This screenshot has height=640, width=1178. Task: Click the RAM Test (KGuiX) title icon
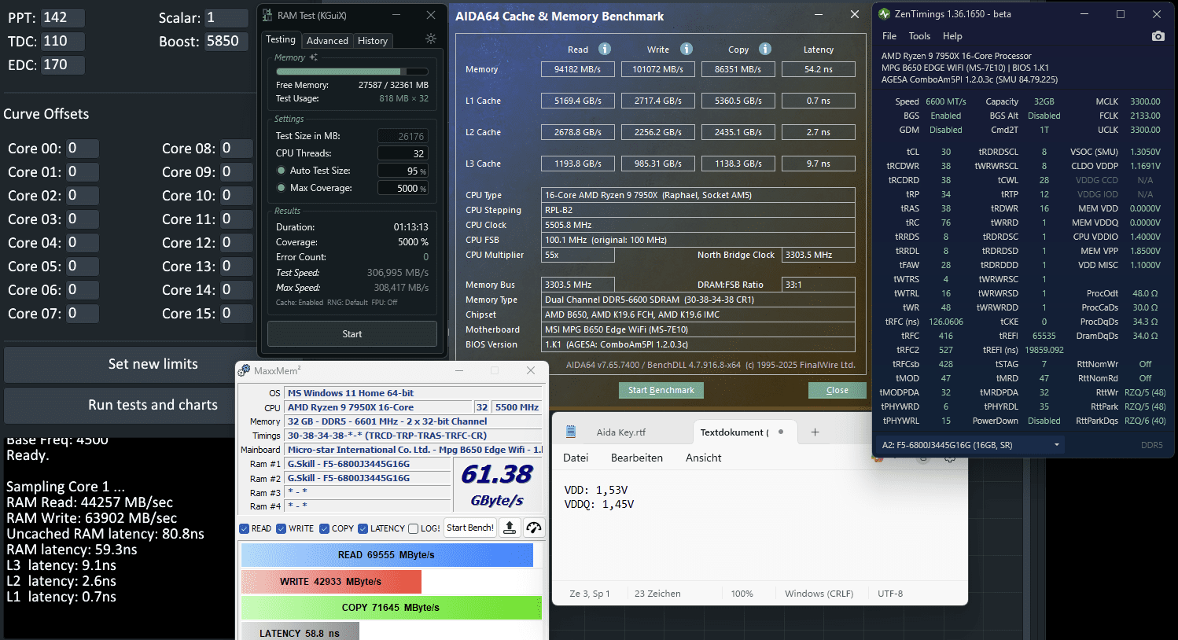pyautogui.click(x=267, y=16)
